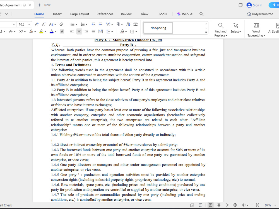Open the References tab

pos(105,14)
